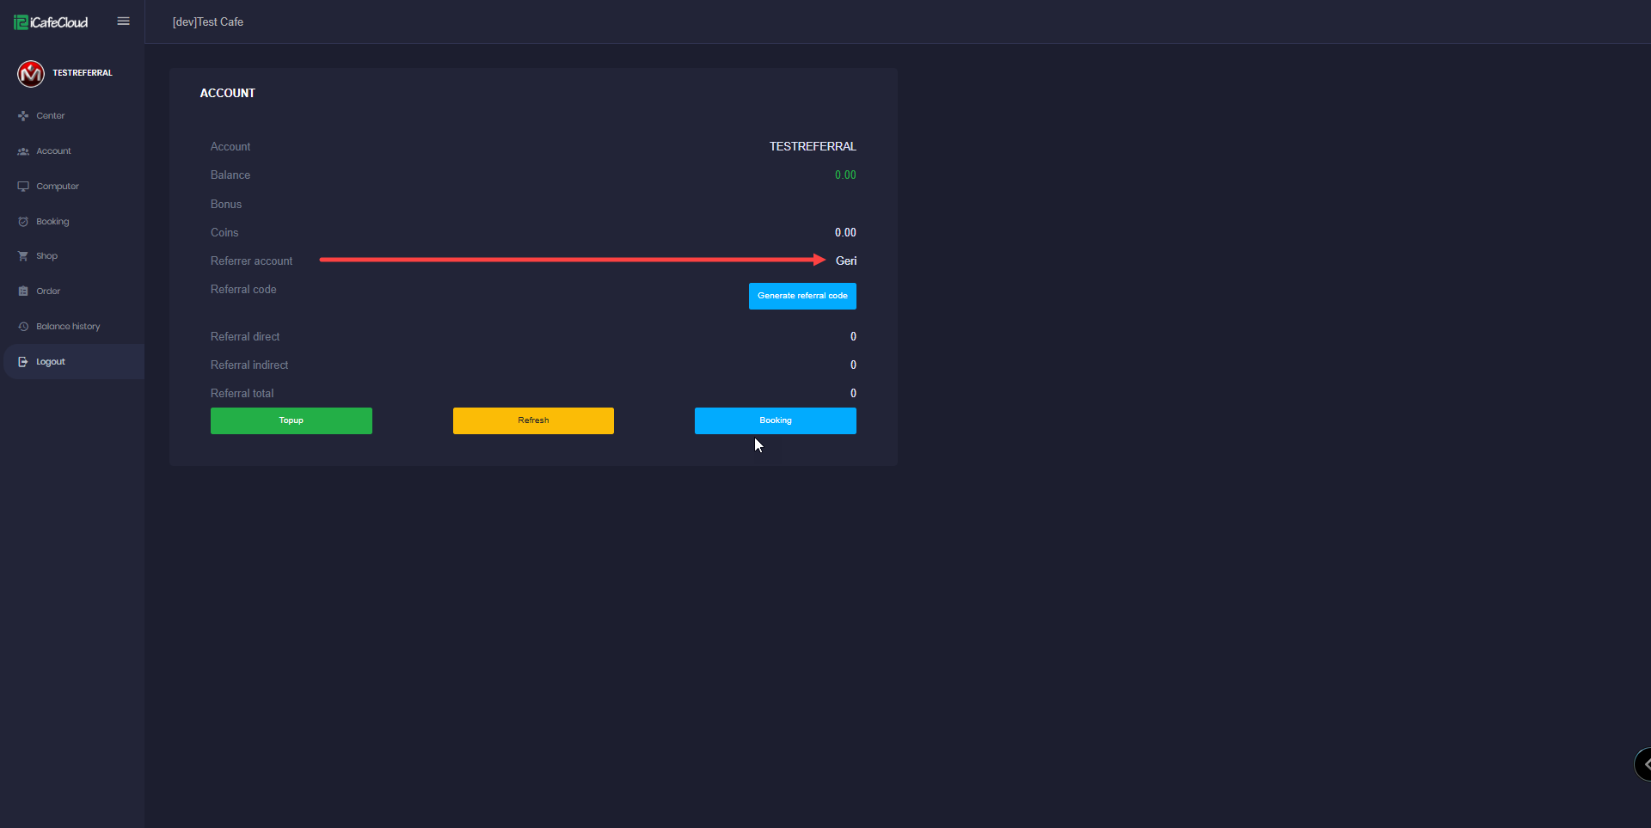Click the Referral total label
1651x828 pixels.
pos(242,394)
